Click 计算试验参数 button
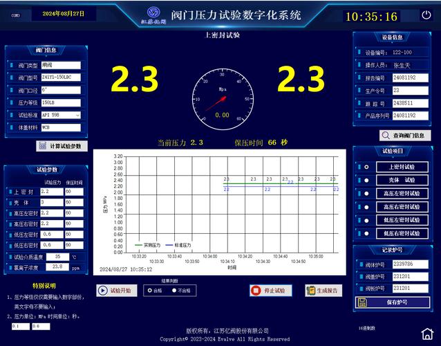The width and height of the screenshot is (441, 346). coord(62,146)
